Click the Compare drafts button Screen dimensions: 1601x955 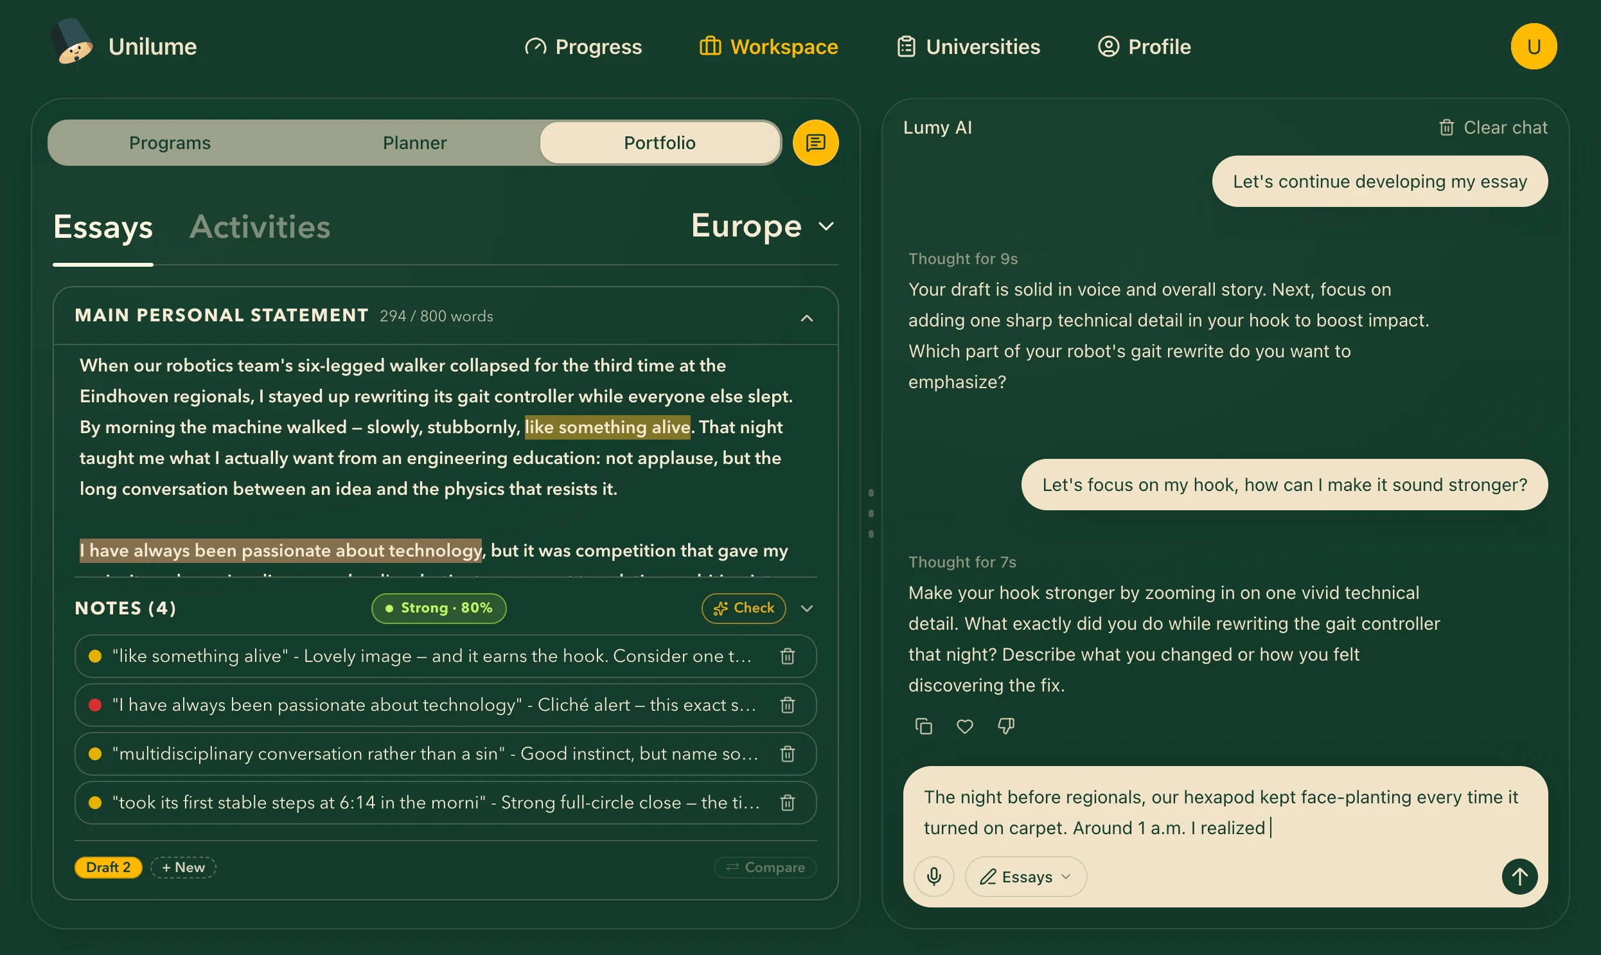[x=765, y=867]
